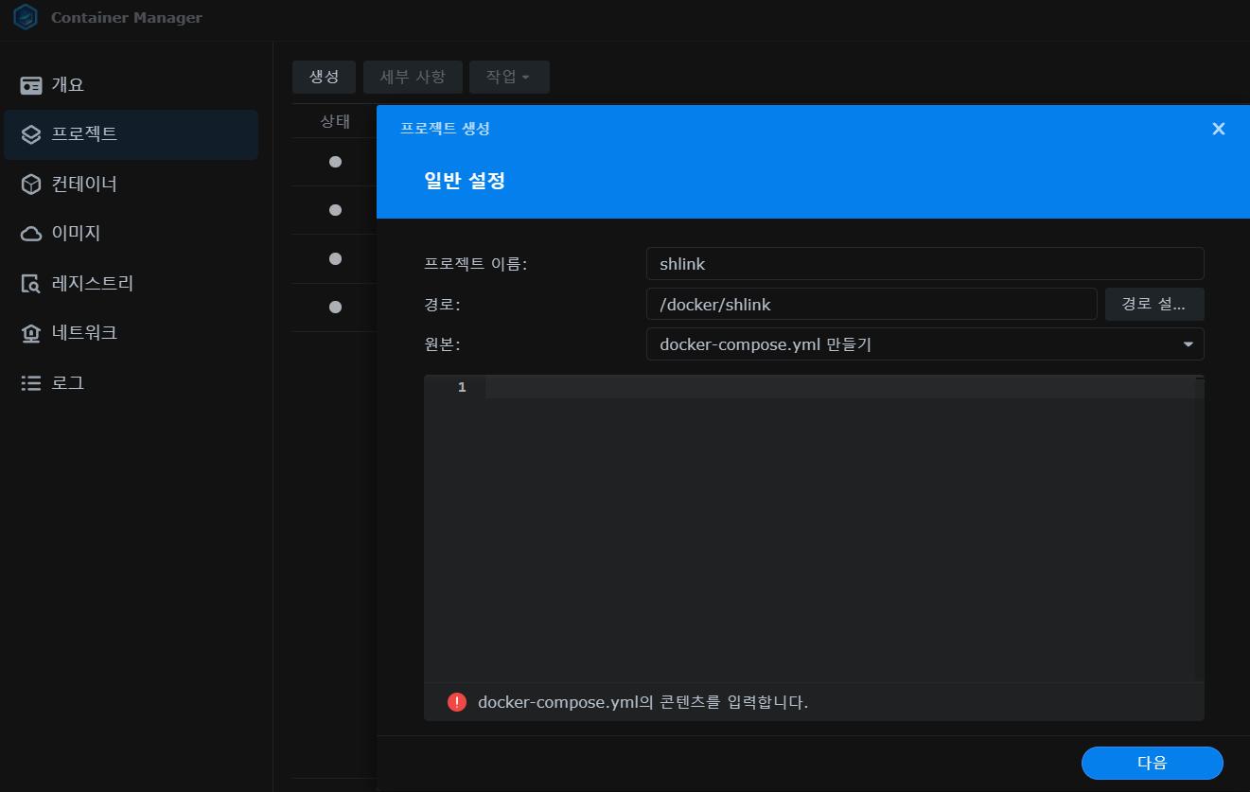This screenshot has width=1250, height=792.
Task: Close the 프로젝트 생성 dialog with X
Action: 1218,129
